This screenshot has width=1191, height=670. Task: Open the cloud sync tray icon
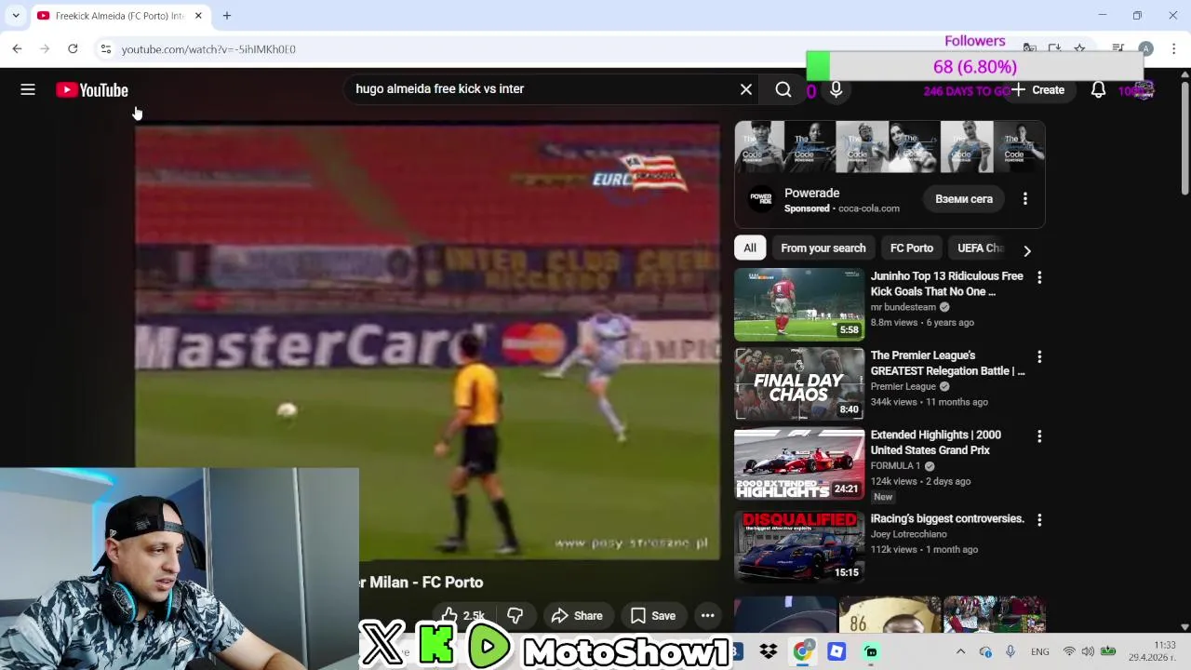(x=985, y=651)
